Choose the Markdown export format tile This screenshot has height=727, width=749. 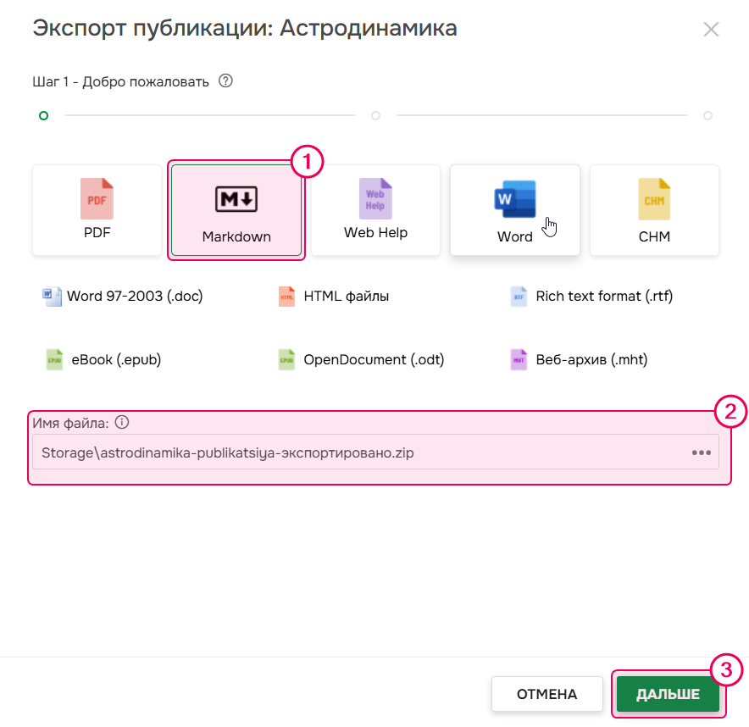(236, 210)
